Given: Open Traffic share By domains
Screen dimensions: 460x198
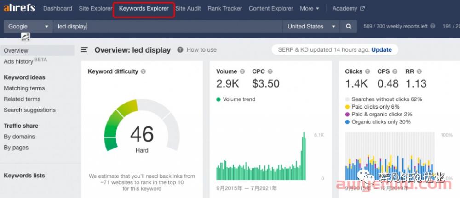Looking at the screenshot, I should click(x=19, y=137).
